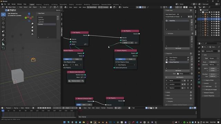221x124 pixels.
Task: Open the viewport Options dropdown
Action: (x=58, y=10)
